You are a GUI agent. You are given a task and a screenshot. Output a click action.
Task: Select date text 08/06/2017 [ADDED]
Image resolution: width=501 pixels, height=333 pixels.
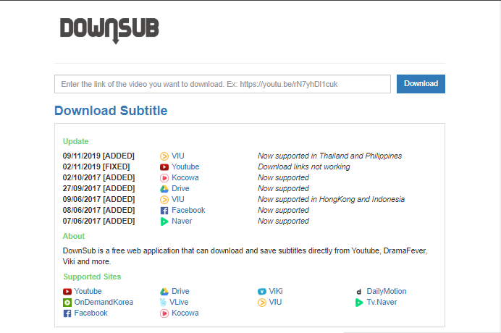(x=98, y=210)
